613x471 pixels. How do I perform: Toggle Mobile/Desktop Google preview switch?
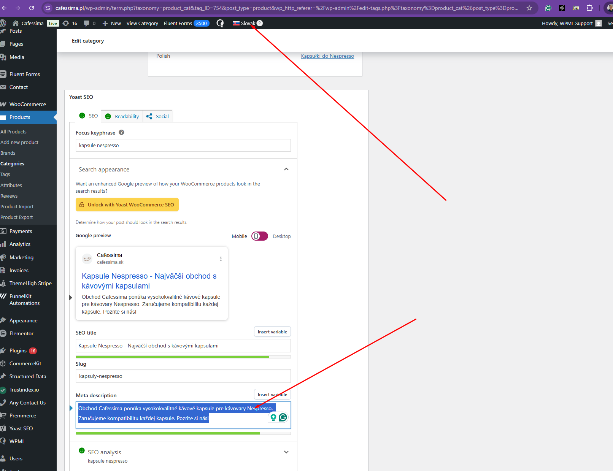pyautogui.click(x=260, y=236)
